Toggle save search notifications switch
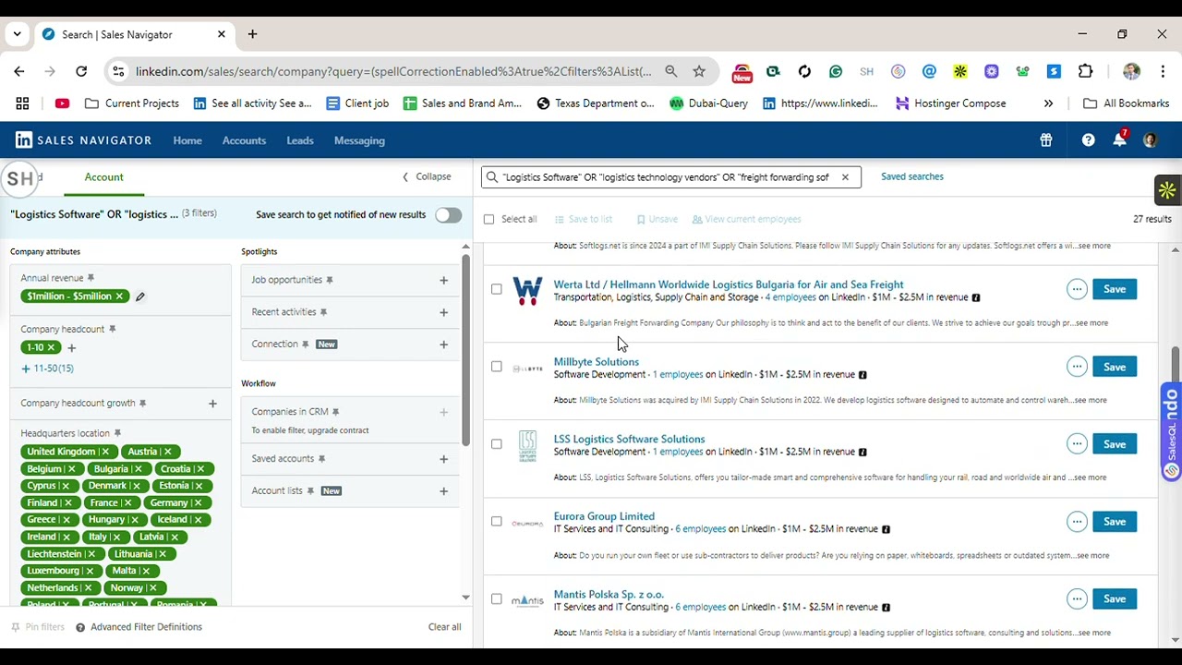Viewport: 1182px width, 665px height. 448,215
